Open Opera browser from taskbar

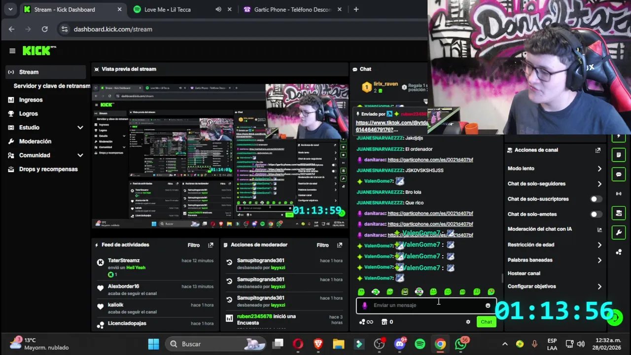click(298, 344)
